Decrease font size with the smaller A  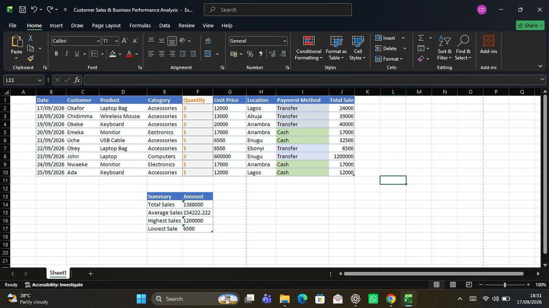pyautogui.click(x=135, y=41)
